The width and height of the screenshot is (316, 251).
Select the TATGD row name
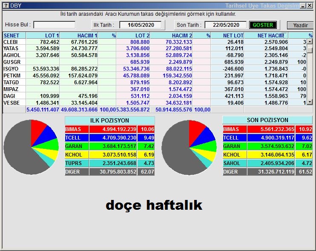pyautogui.click(x=11, y=83)
